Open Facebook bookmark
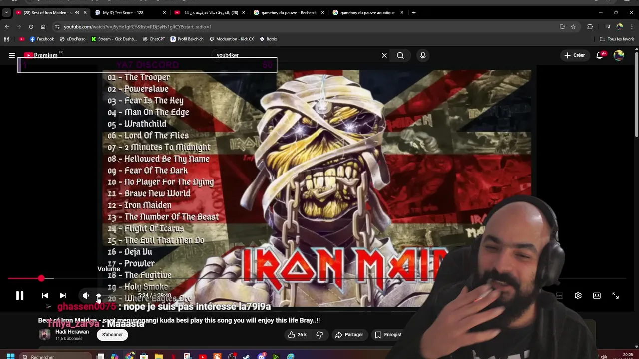639x359 pixels. [x=42, y=39]
